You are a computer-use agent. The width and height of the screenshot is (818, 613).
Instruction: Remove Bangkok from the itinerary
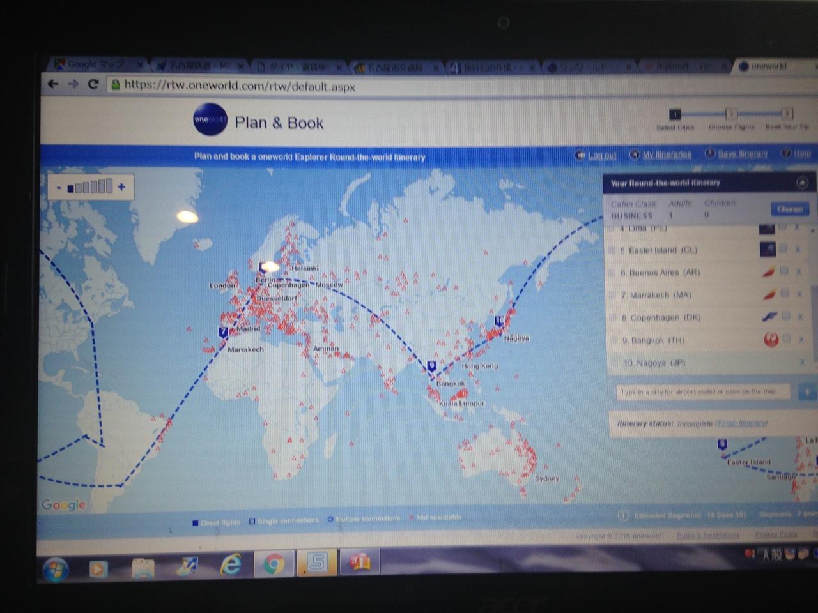801,340
